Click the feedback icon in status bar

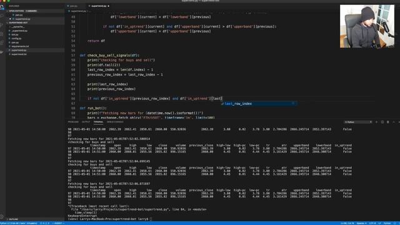pos(394,223)
